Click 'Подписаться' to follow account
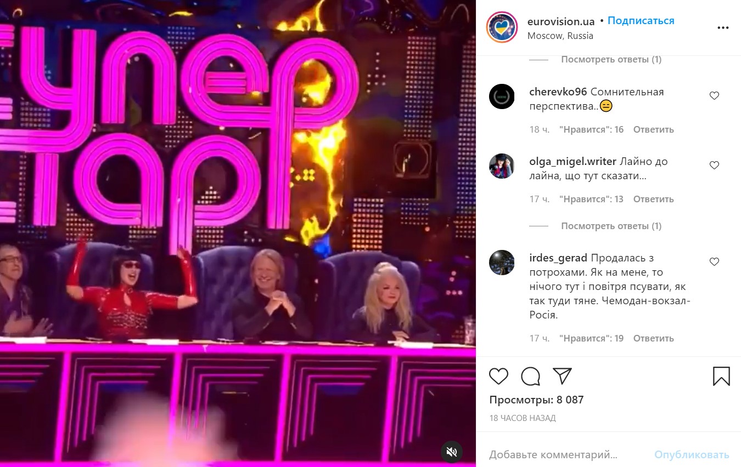Viewport: 741px width, 467px height. (x=641, y=21)
